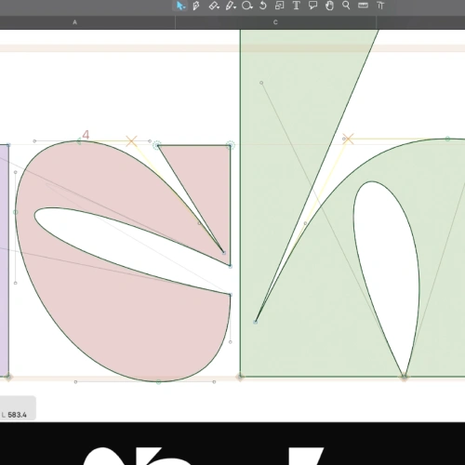Viewport: 465px width, 465px height.
Task: Select the Zoom magnifier tool
Action: (x=346, y=6)
